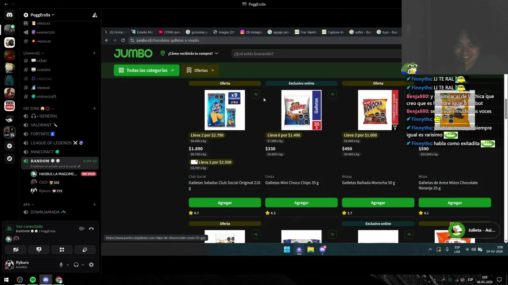Open the Morocha cookies product thumbnail
The height and width of the screenshot is (285, 508).
pyautogui.click(x=378, y=110)
